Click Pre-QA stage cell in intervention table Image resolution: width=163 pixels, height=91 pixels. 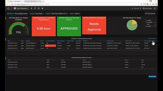click(143, 65)
